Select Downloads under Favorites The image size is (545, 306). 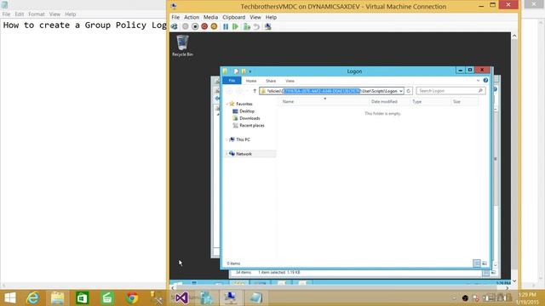(250, 118)
